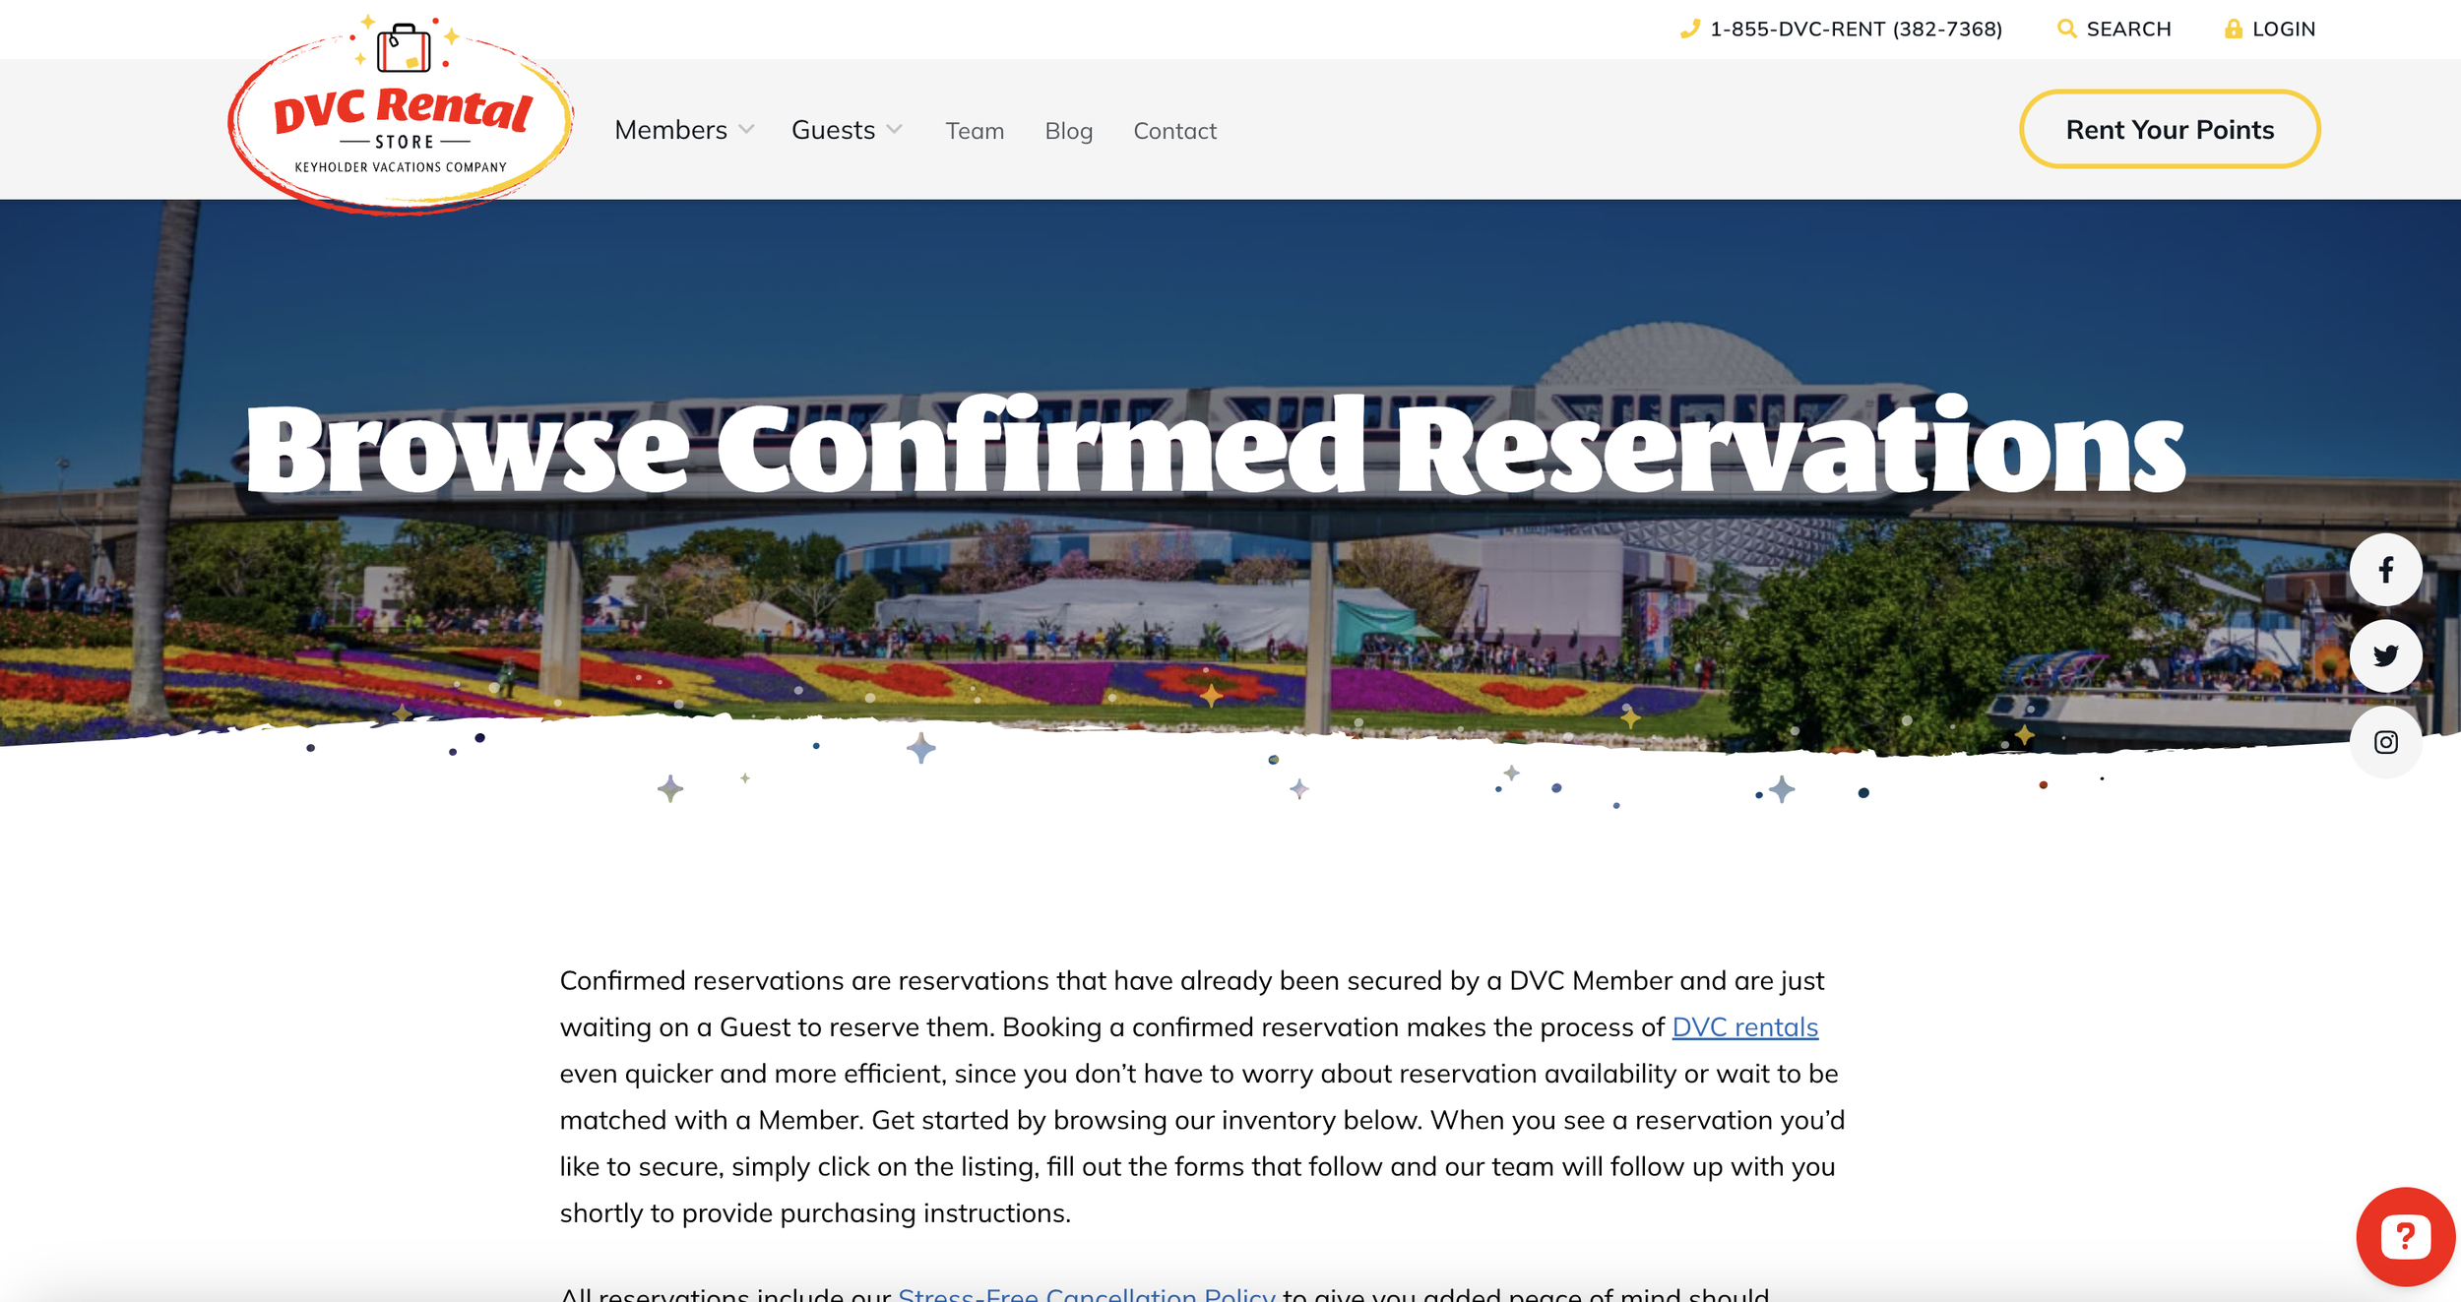Open the Stress-Free Cancellation Policy link

coord(1086,1293)
